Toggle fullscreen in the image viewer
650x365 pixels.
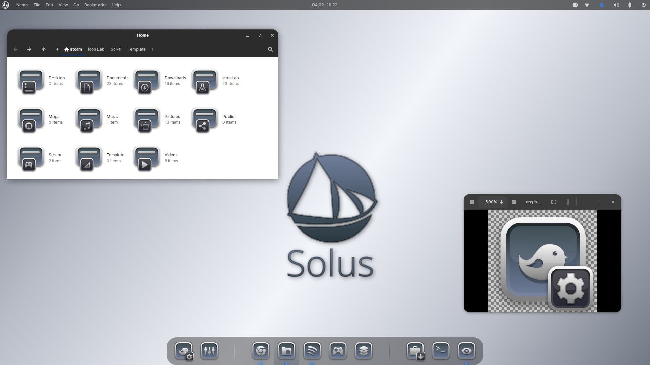point(554,202)
